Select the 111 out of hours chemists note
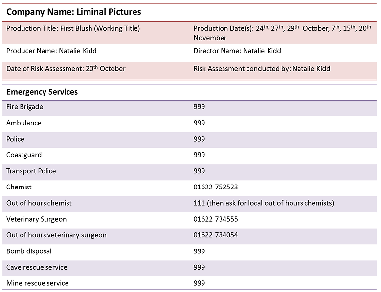Image resolution: width=381 pixels, height=292 pixels. click(263, 203)
